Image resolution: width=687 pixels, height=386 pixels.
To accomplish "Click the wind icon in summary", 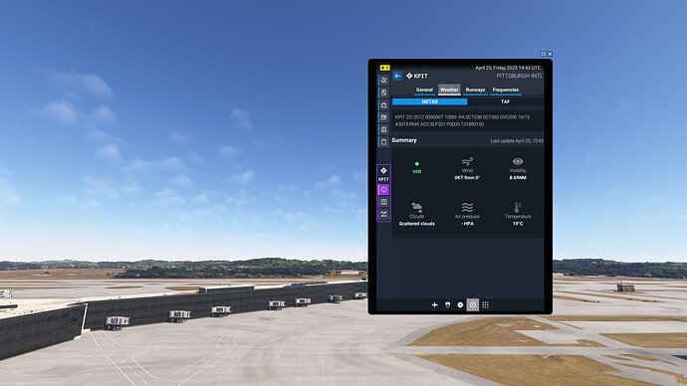I will tap(467, 161).
